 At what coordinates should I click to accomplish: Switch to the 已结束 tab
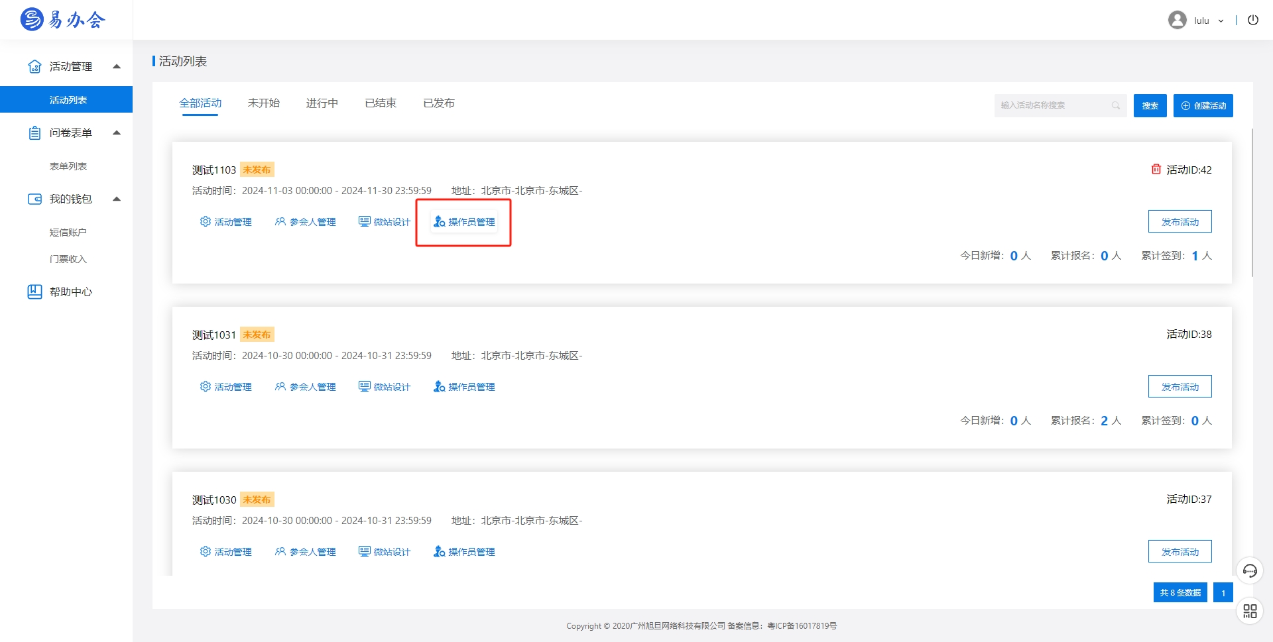point(381,103)
